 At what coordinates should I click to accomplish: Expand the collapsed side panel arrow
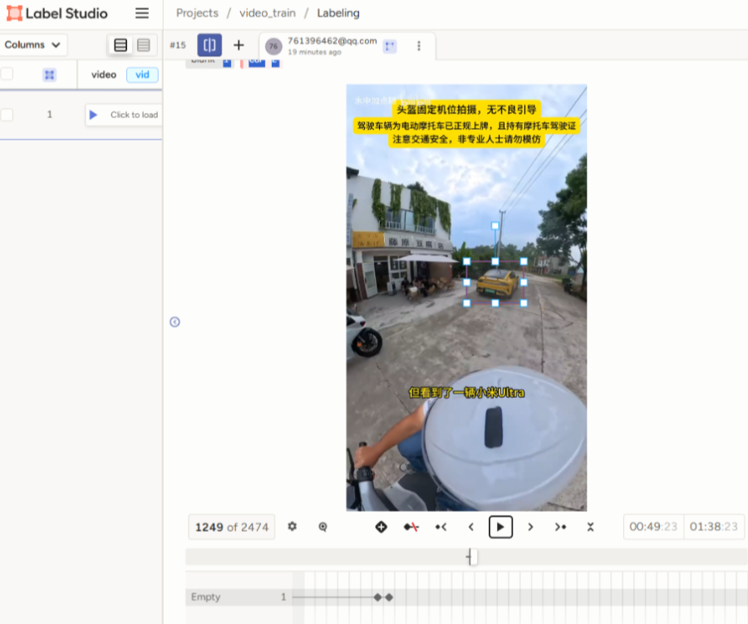tap(175, 322)
